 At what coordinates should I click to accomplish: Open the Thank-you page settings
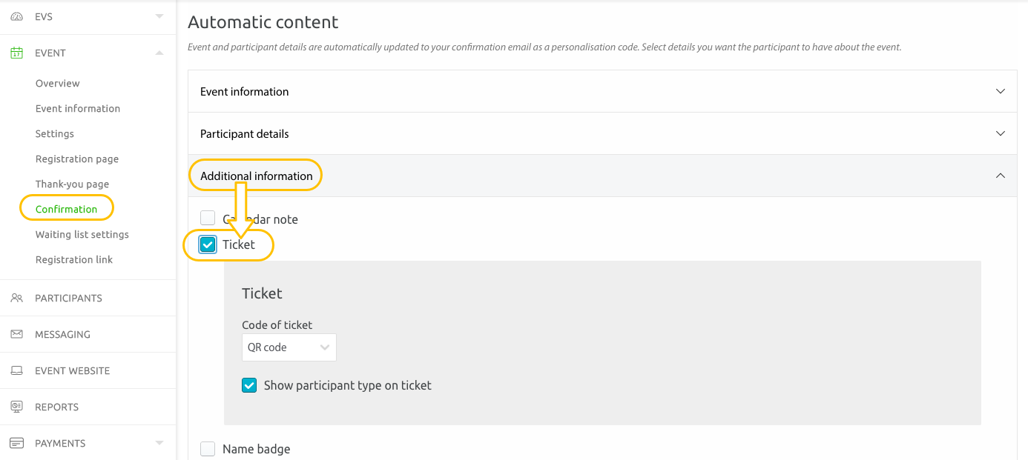tap(73, 184)
